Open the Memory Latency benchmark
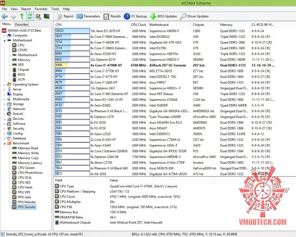 pos(30,163)
